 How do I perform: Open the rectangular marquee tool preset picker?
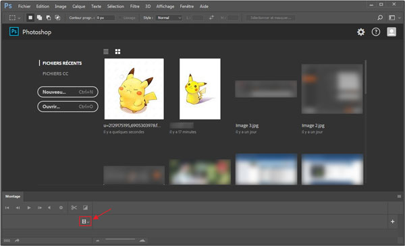pos(15,18)
